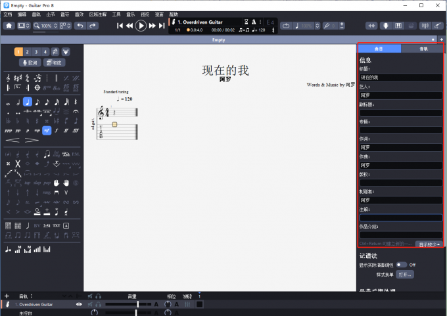Select the fermata symbol

click(76, 112)
